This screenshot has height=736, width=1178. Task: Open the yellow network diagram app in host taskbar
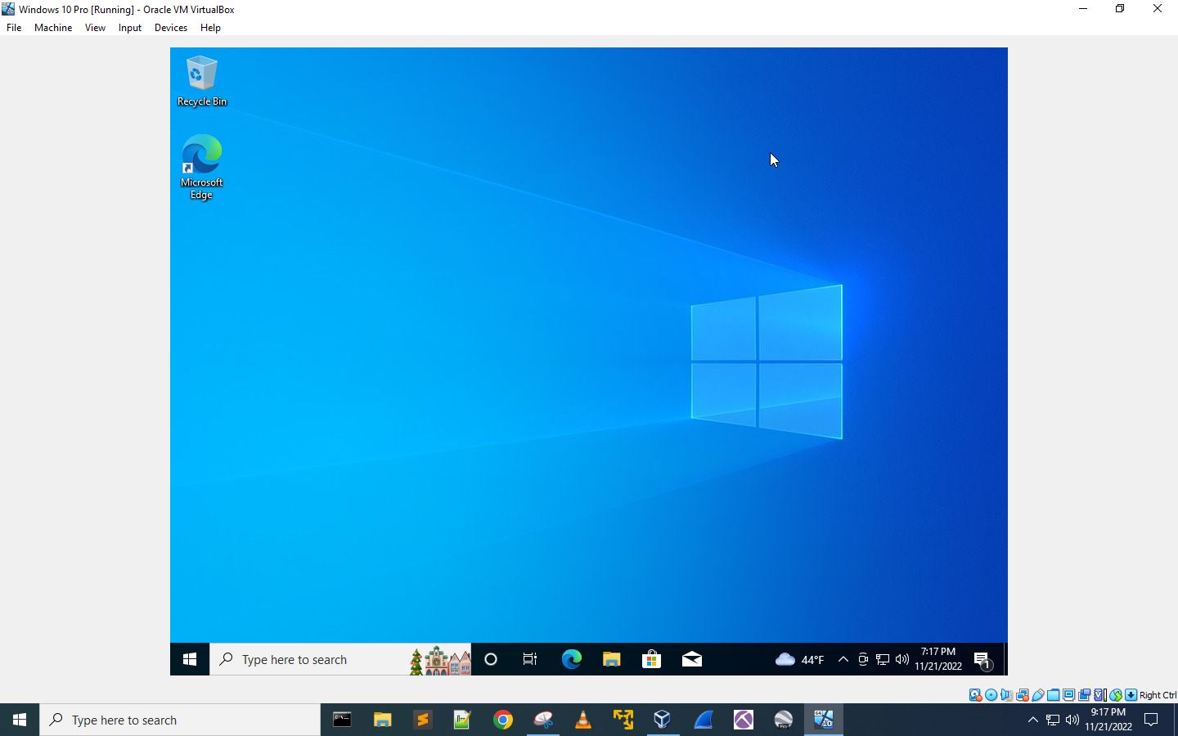(623, 720)
